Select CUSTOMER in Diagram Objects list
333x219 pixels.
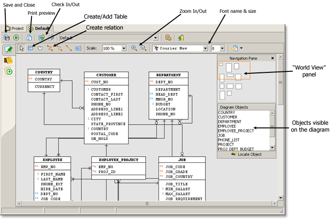click(228, 117)
